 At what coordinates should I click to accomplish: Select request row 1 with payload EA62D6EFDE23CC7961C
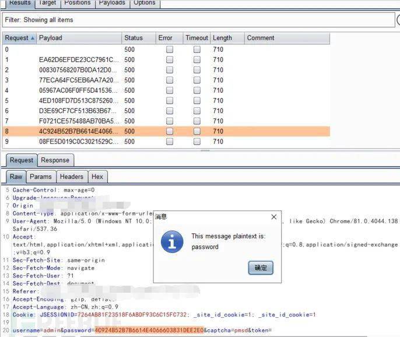(79, 60)
